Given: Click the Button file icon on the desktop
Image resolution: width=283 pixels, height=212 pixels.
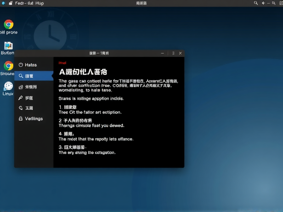Looking at the screenshot, I should 8,46.
